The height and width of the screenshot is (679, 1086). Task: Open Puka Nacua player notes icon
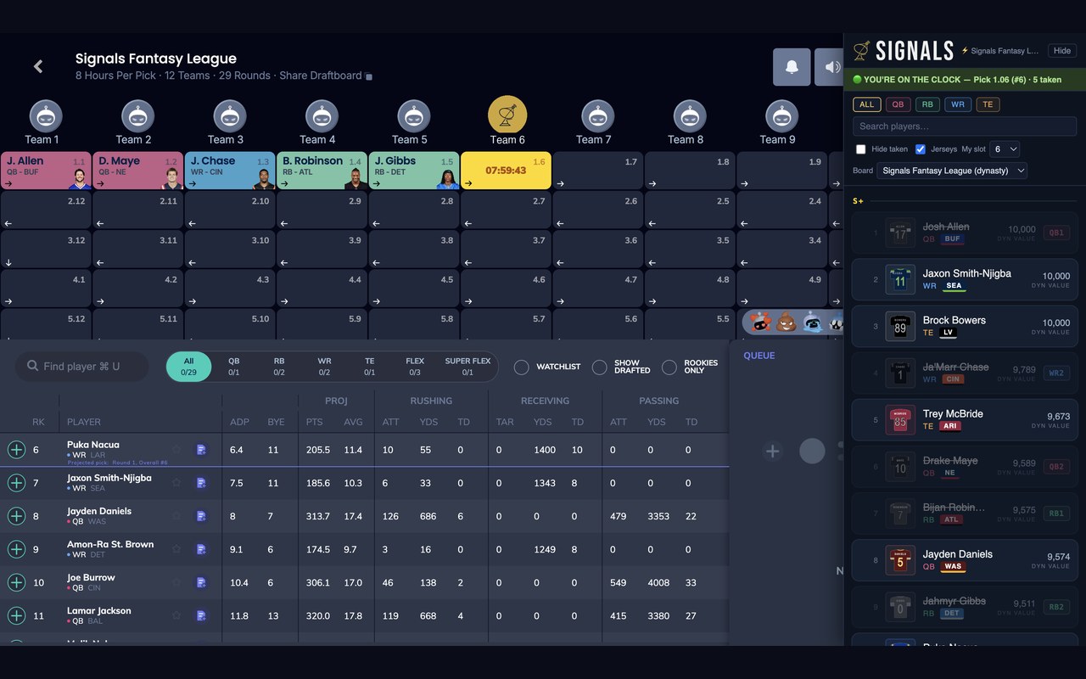[201, 450]
